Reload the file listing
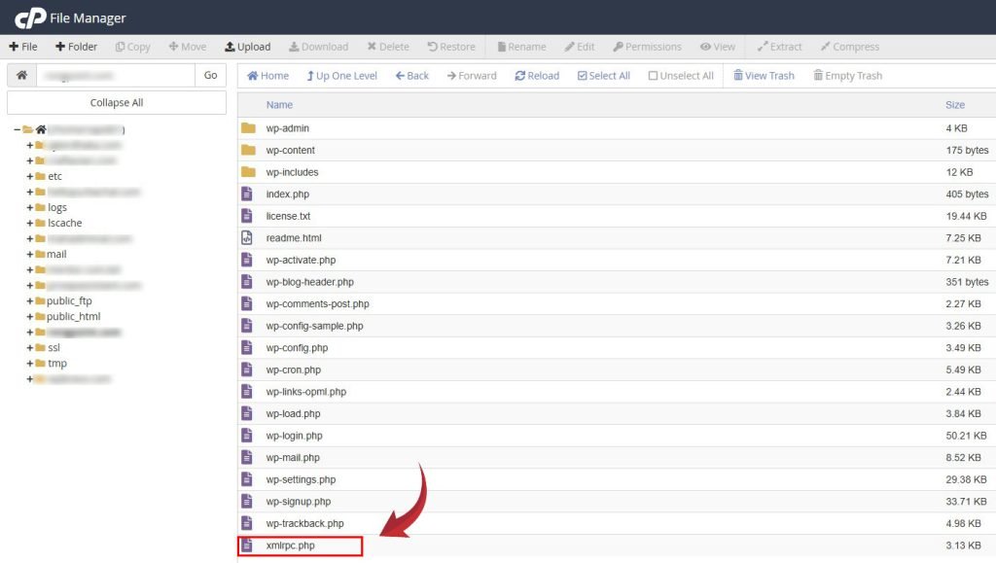996x563 pixels. [537, 76]
